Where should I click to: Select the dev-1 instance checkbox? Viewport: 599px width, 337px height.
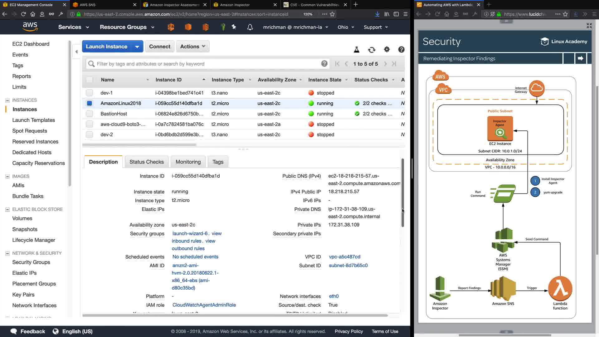pyautogui.click(x=90, y=93)
